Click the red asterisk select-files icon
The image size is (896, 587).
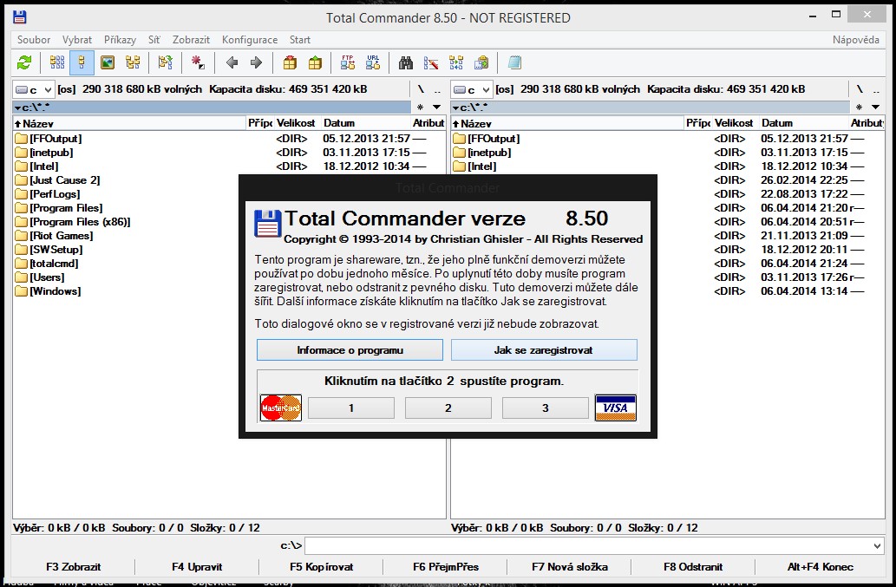pyautogui.click(x=198, y=62)
